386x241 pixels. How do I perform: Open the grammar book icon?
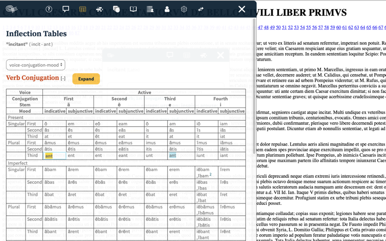tap(133, 9)
